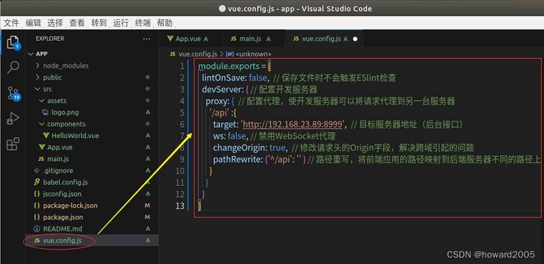Open the Extensions view icon
This screenshot has width=544, height=264.
pyautogui.click(x=13, y=144)
